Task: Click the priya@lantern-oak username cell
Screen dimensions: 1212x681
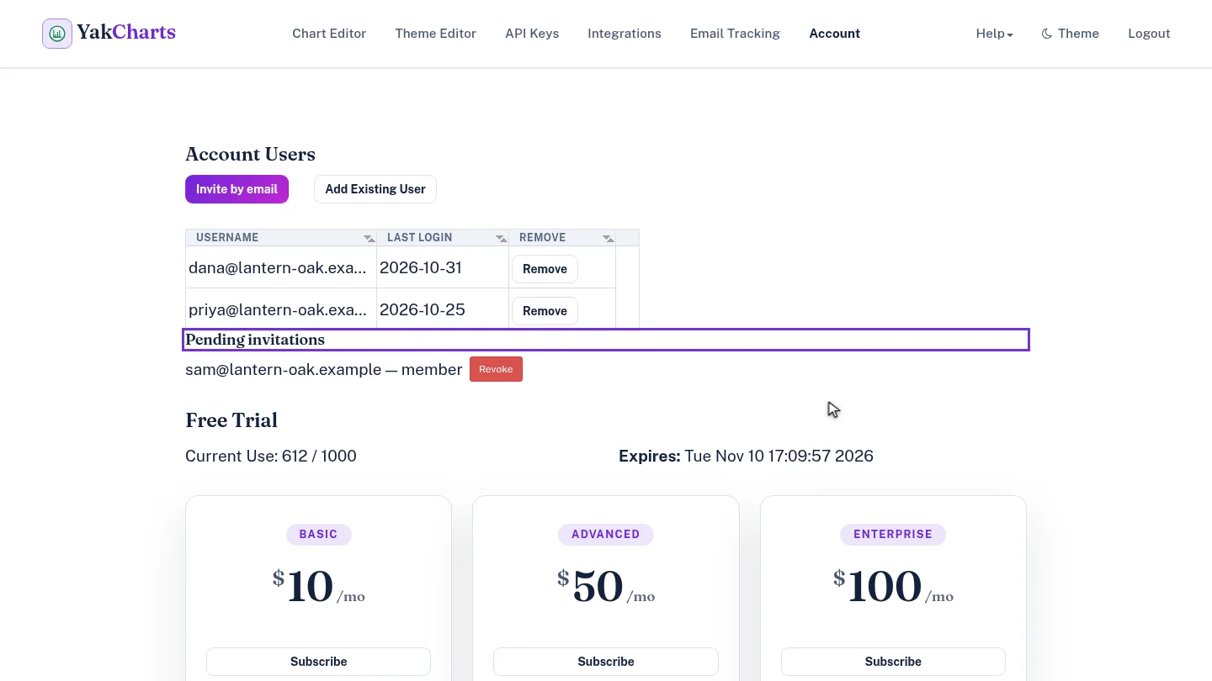Action: pyautogui.click(x=280, y=309)
